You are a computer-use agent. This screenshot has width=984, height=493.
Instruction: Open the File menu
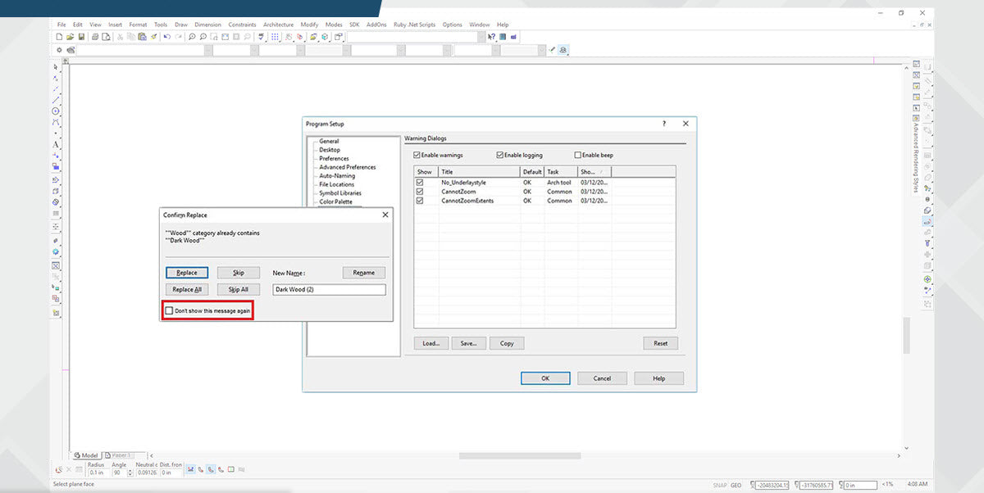tap(61, 25)
